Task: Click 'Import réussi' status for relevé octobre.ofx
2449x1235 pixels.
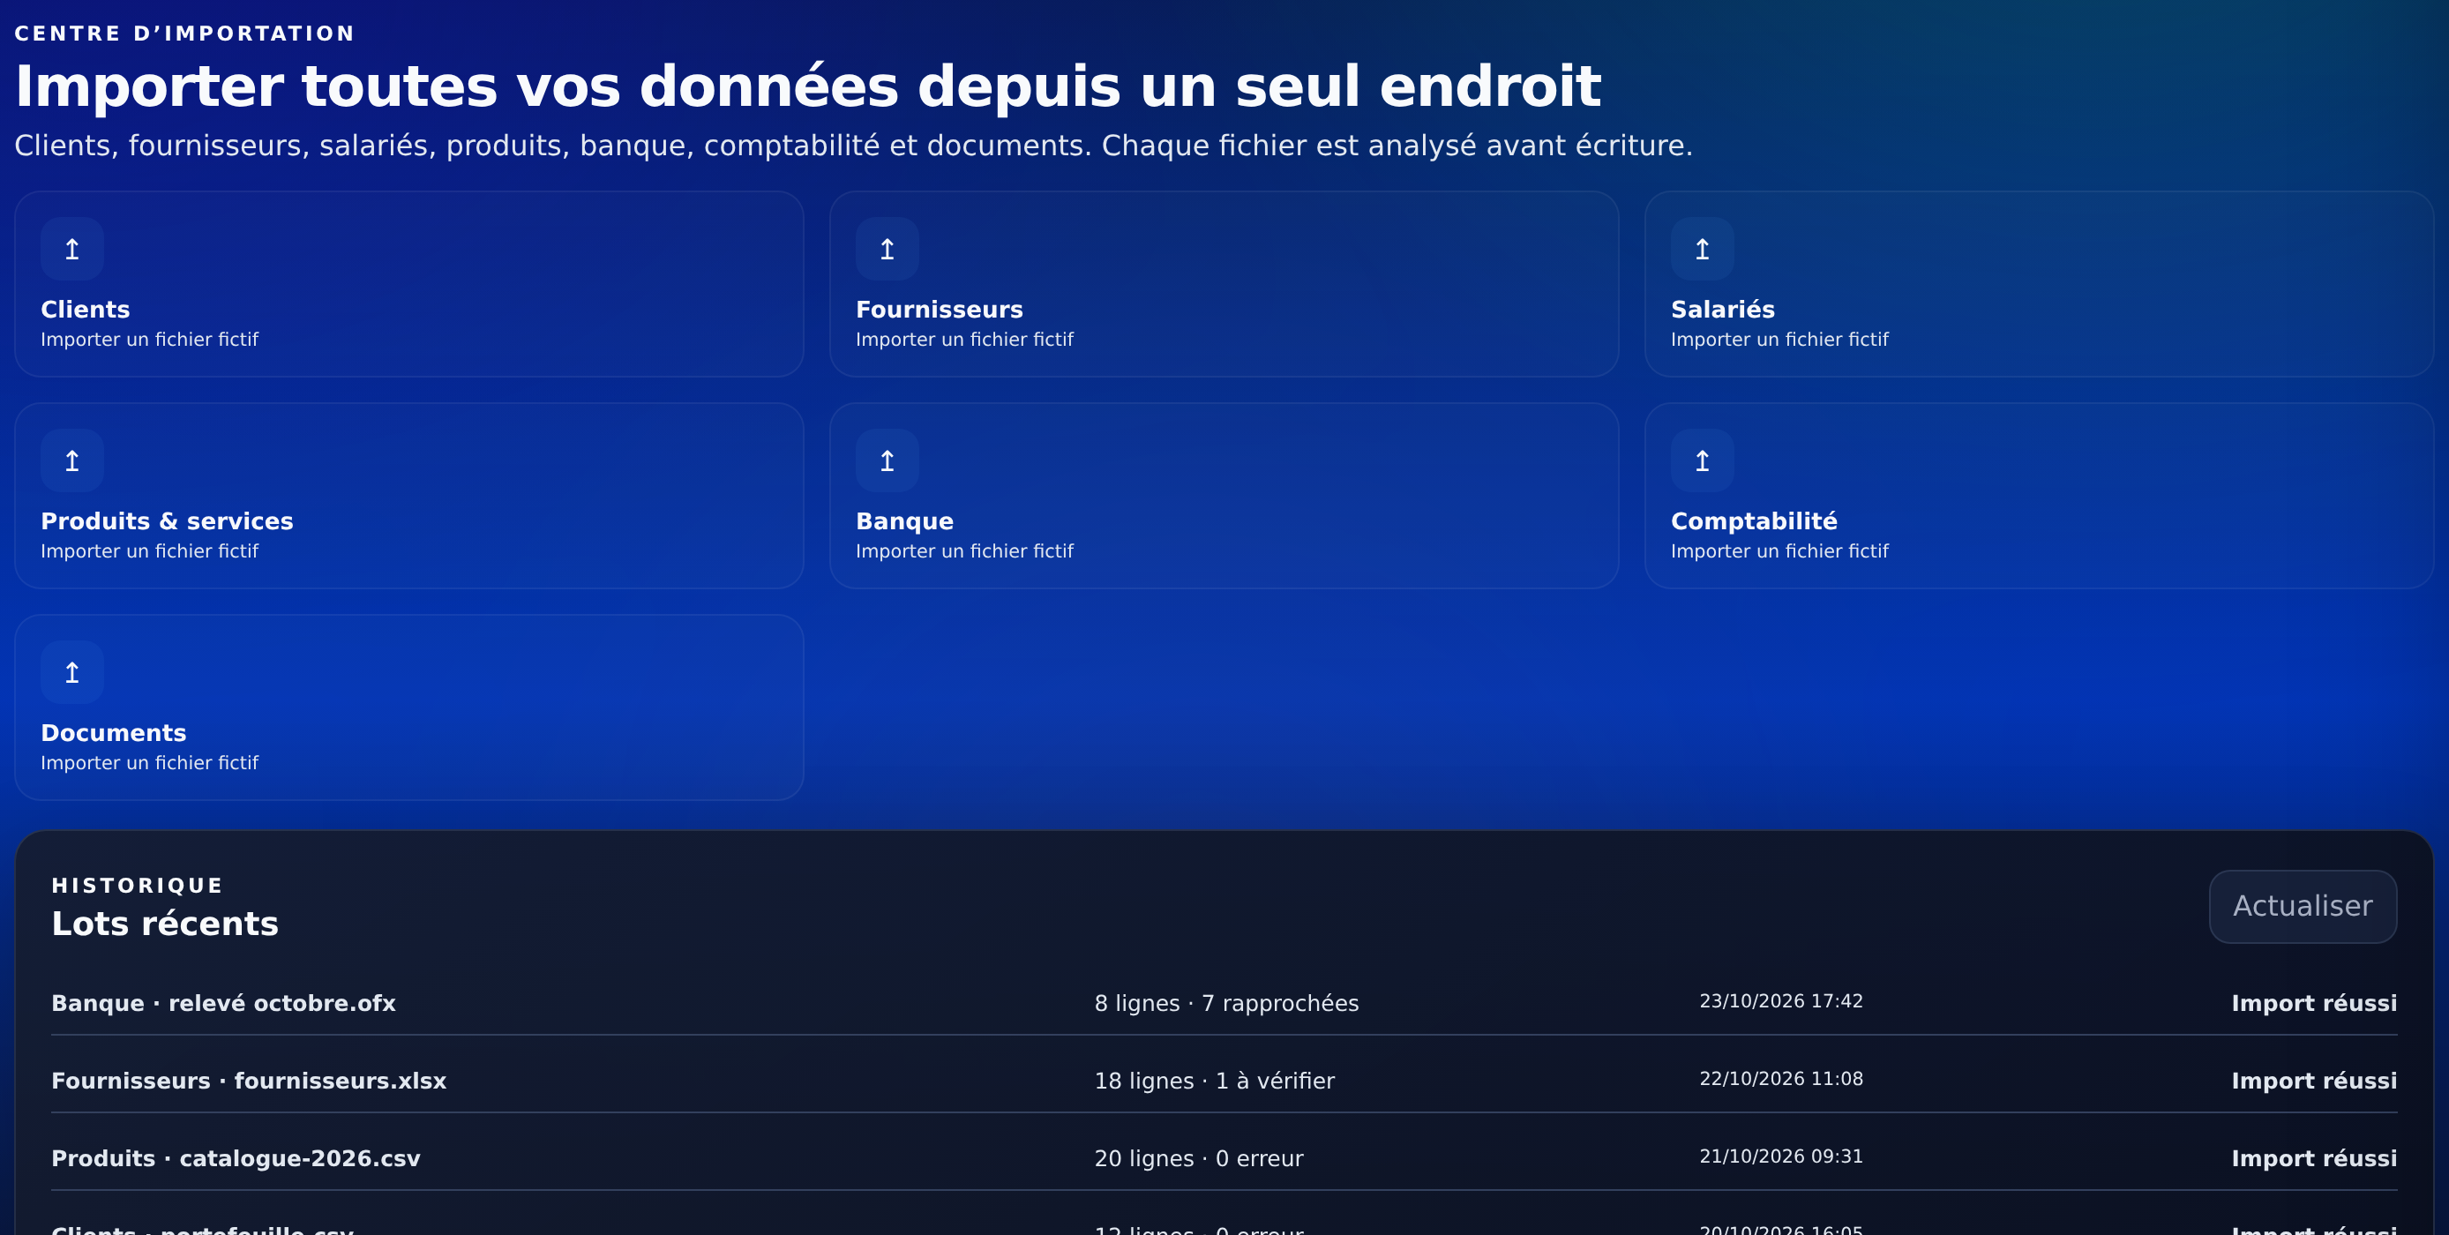Action: [2314, 1004]
